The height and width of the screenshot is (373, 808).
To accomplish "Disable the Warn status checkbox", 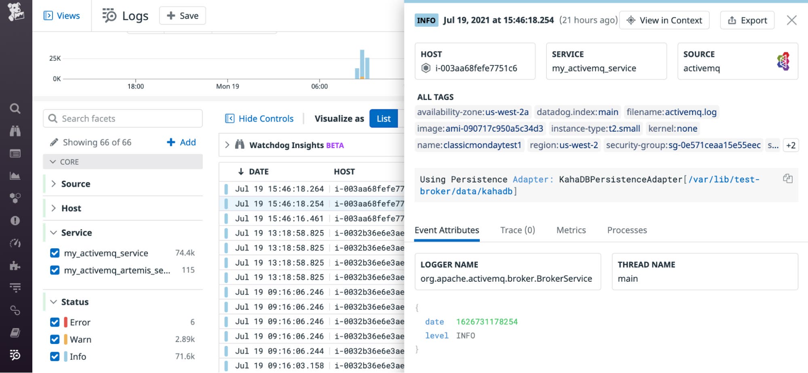I will click(55, 339).
